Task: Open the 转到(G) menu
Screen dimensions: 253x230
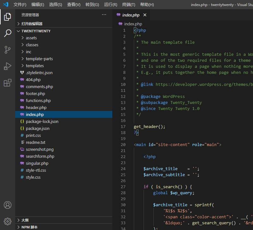Action: [92, 4]
